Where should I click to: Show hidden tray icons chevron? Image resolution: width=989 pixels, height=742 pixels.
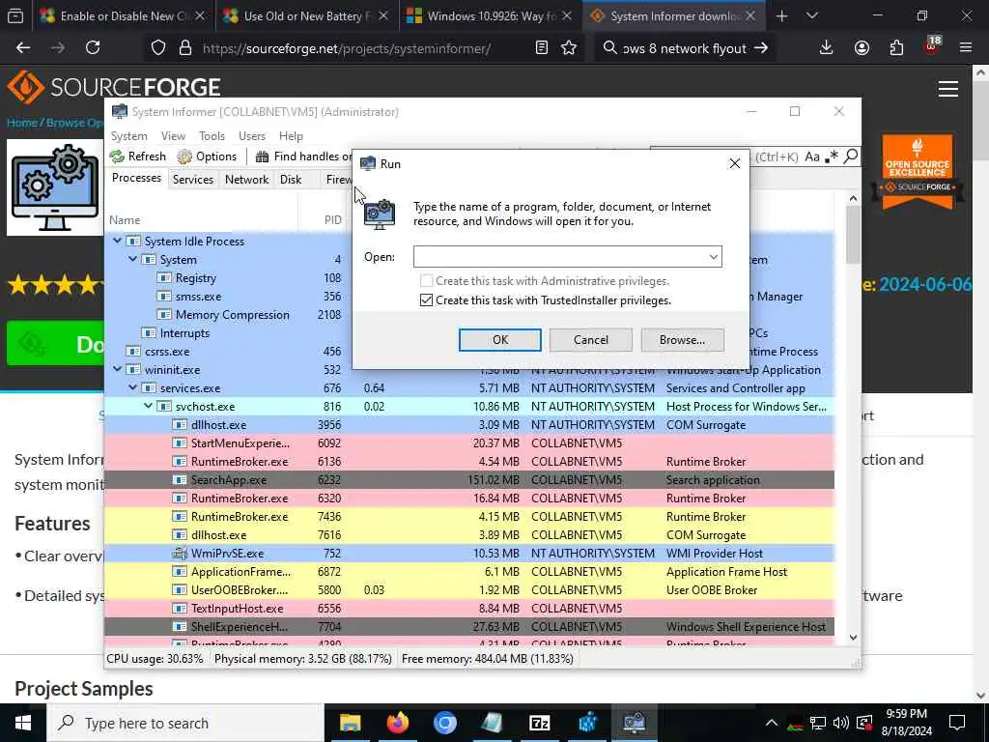tap(772, 723)
